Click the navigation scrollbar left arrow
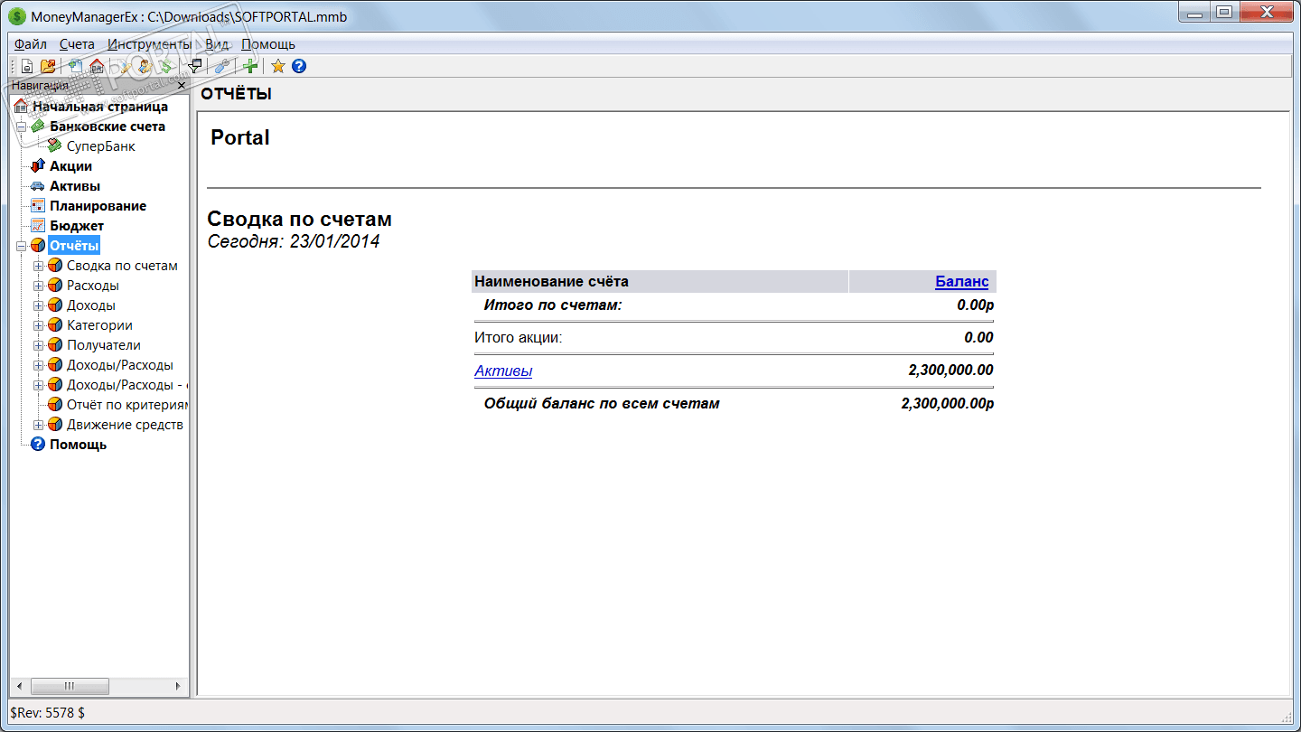The height and width of the screenshot is (732, 1301). (19, 687)
